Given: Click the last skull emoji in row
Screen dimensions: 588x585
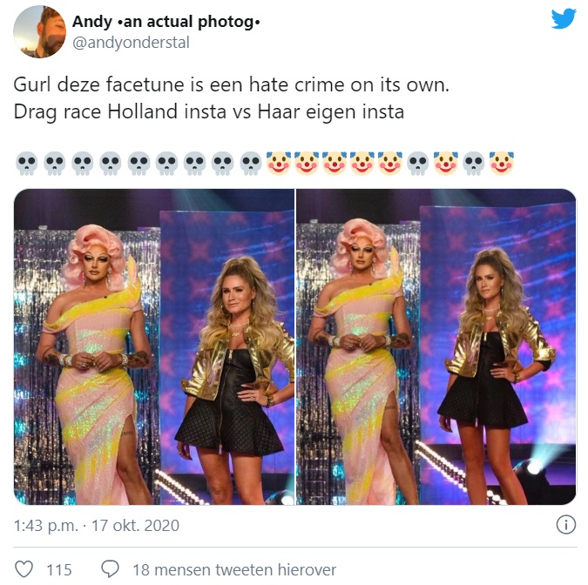Looking at the screenshot, I should (474, 164).
